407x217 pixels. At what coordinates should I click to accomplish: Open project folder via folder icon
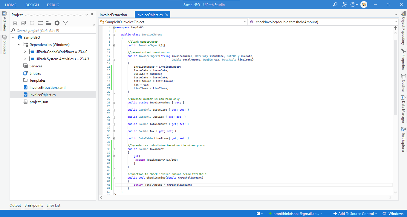tap(49, 23)
